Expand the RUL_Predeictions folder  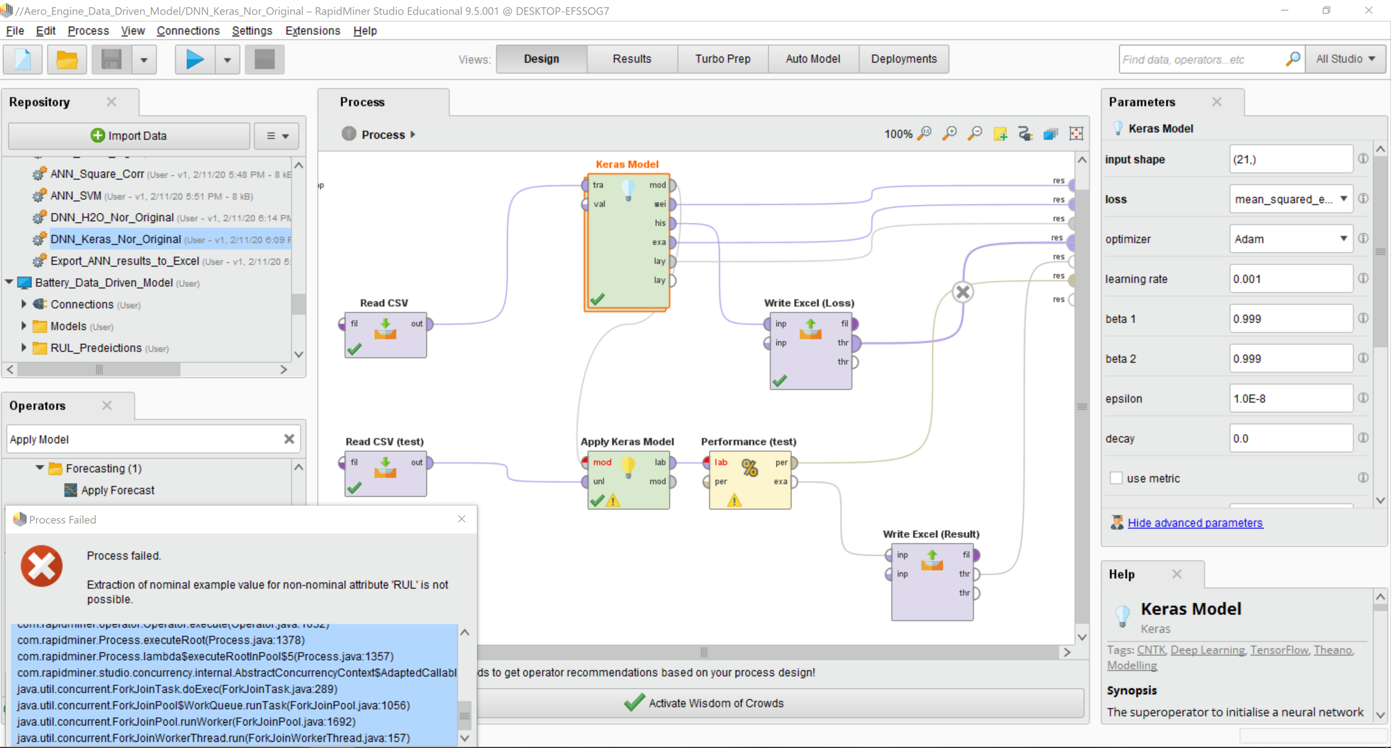(x=24, y=348)
